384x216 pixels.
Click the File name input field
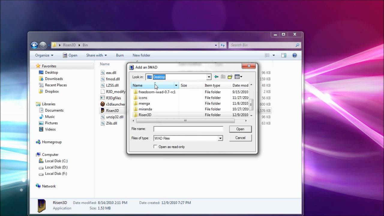(x=188, y=129)
